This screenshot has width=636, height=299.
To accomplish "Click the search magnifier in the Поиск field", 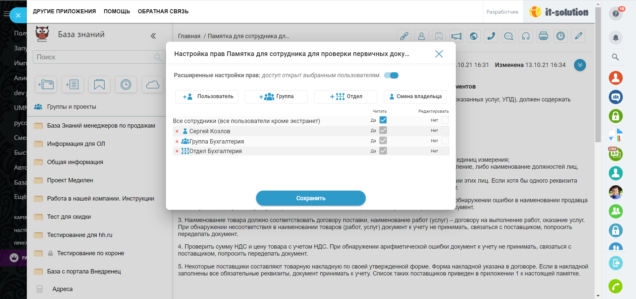I will [158, 57].
